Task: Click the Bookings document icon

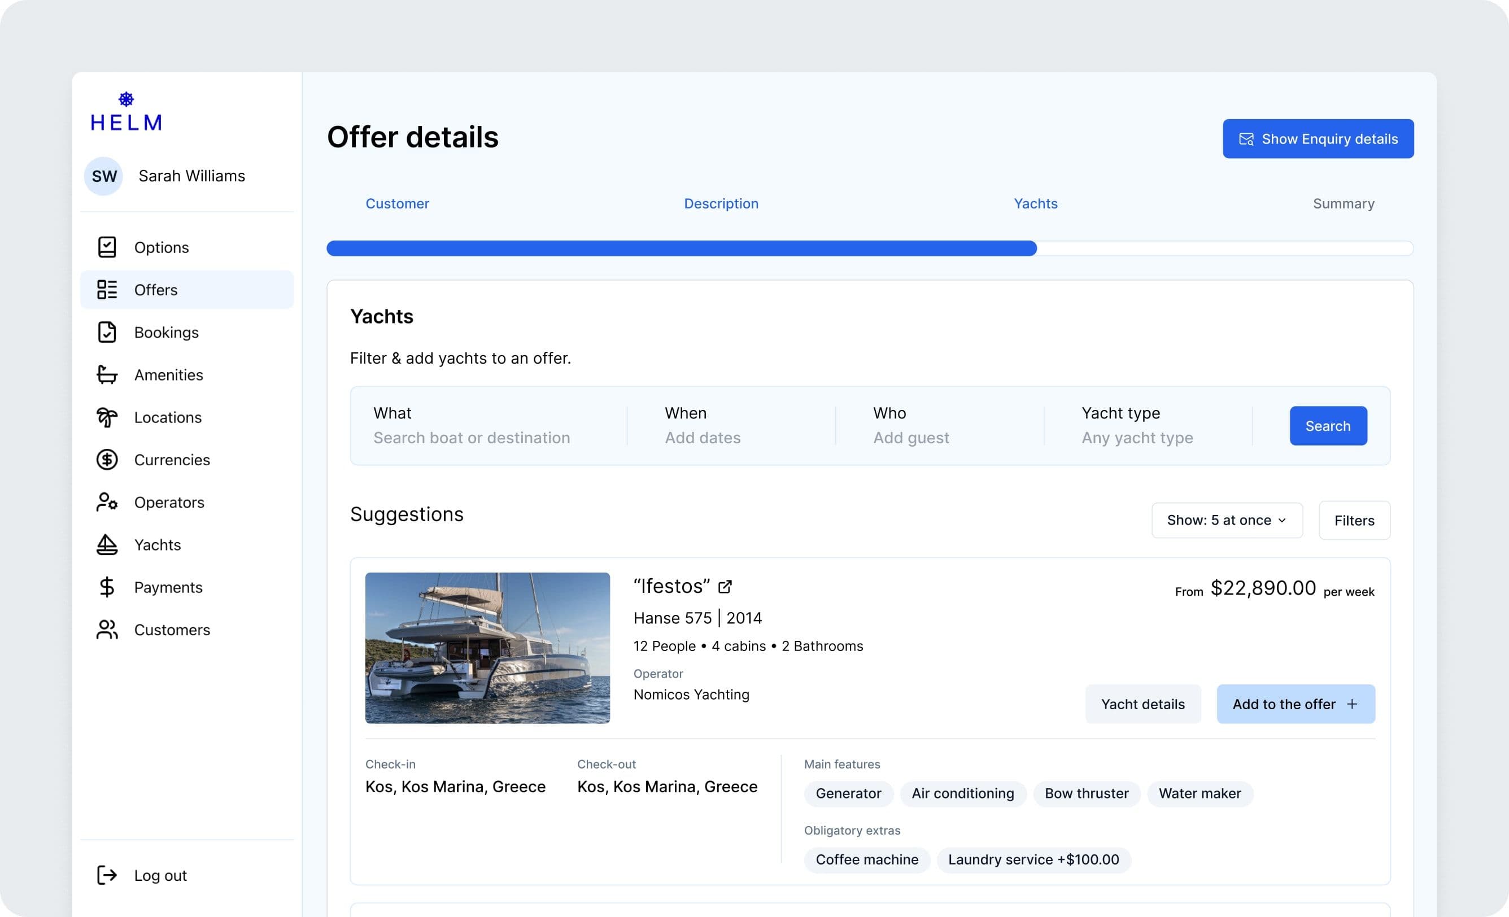Action: pyautogui.click(x=107, y=333)
